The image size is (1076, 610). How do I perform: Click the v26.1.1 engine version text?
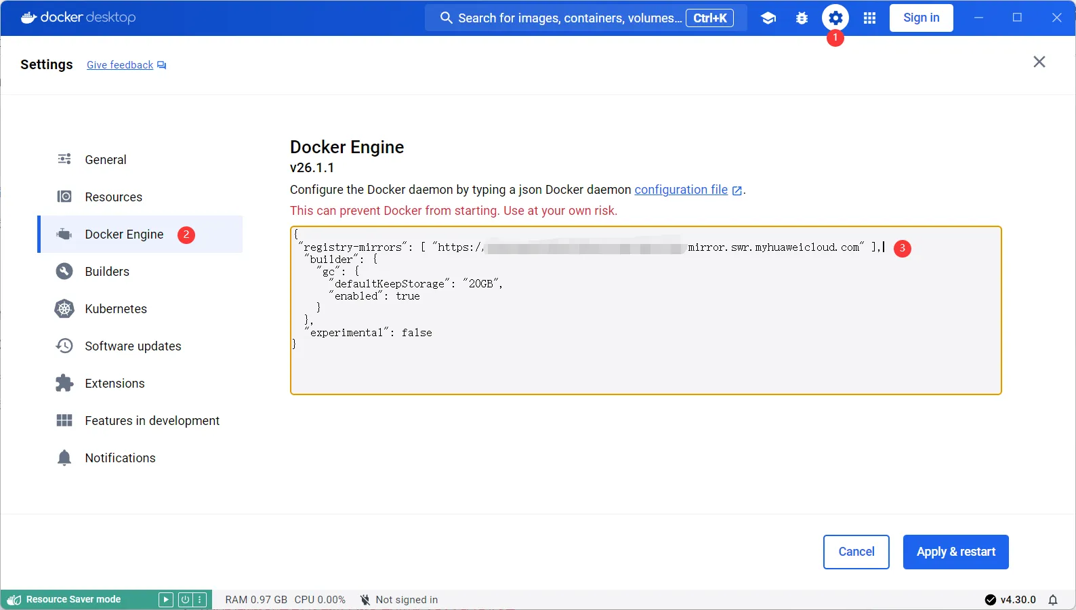(x=312, y=167)
